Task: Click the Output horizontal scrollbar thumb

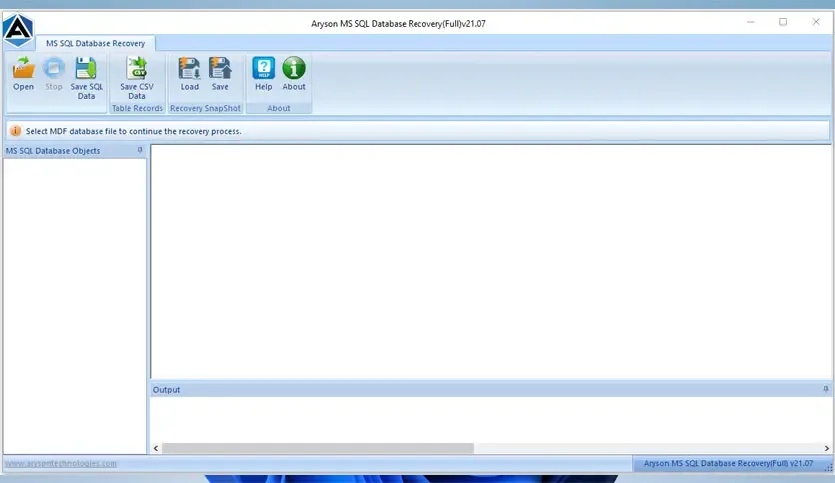Action: click(x=318, y=448)
